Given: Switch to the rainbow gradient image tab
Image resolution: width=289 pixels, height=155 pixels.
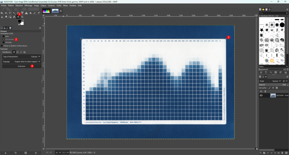Looking at the screenshot, I should [46, 11].
